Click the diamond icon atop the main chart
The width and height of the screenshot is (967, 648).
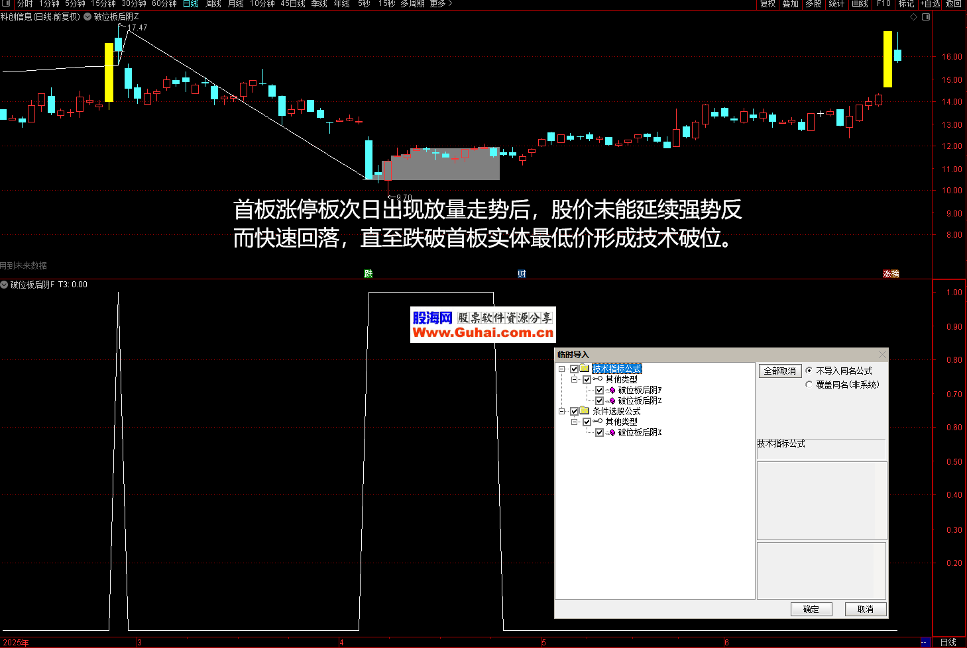(x=913, y=17)
